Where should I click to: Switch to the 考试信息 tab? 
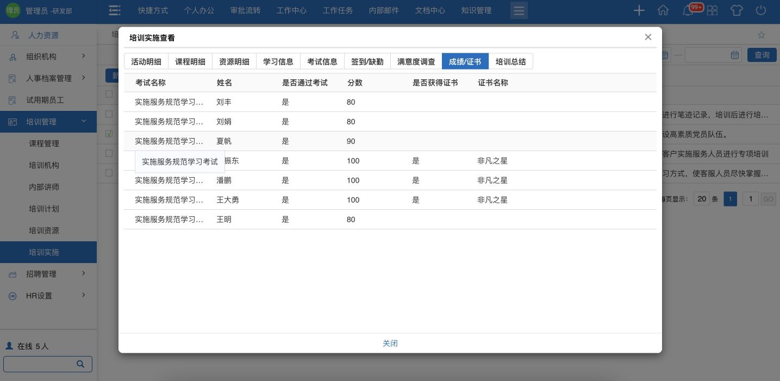(322, 61)
